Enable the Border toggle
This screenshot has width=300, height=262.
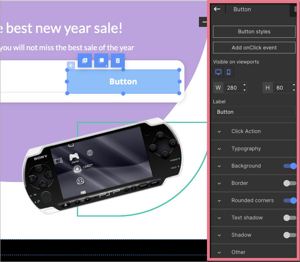click(290, 183)
